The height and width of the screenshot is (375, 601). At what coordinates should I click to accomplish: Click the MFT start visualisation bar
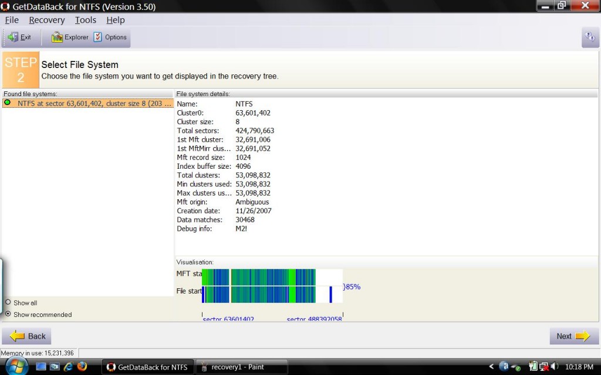pyautogui.click(x=272, y=277)
